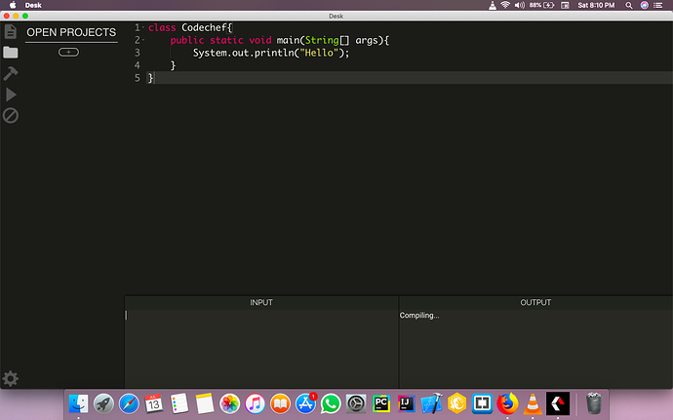Launch Brackets editor from the dock
The height and width of the screenshot is (420, 673).
click(482, 403)
